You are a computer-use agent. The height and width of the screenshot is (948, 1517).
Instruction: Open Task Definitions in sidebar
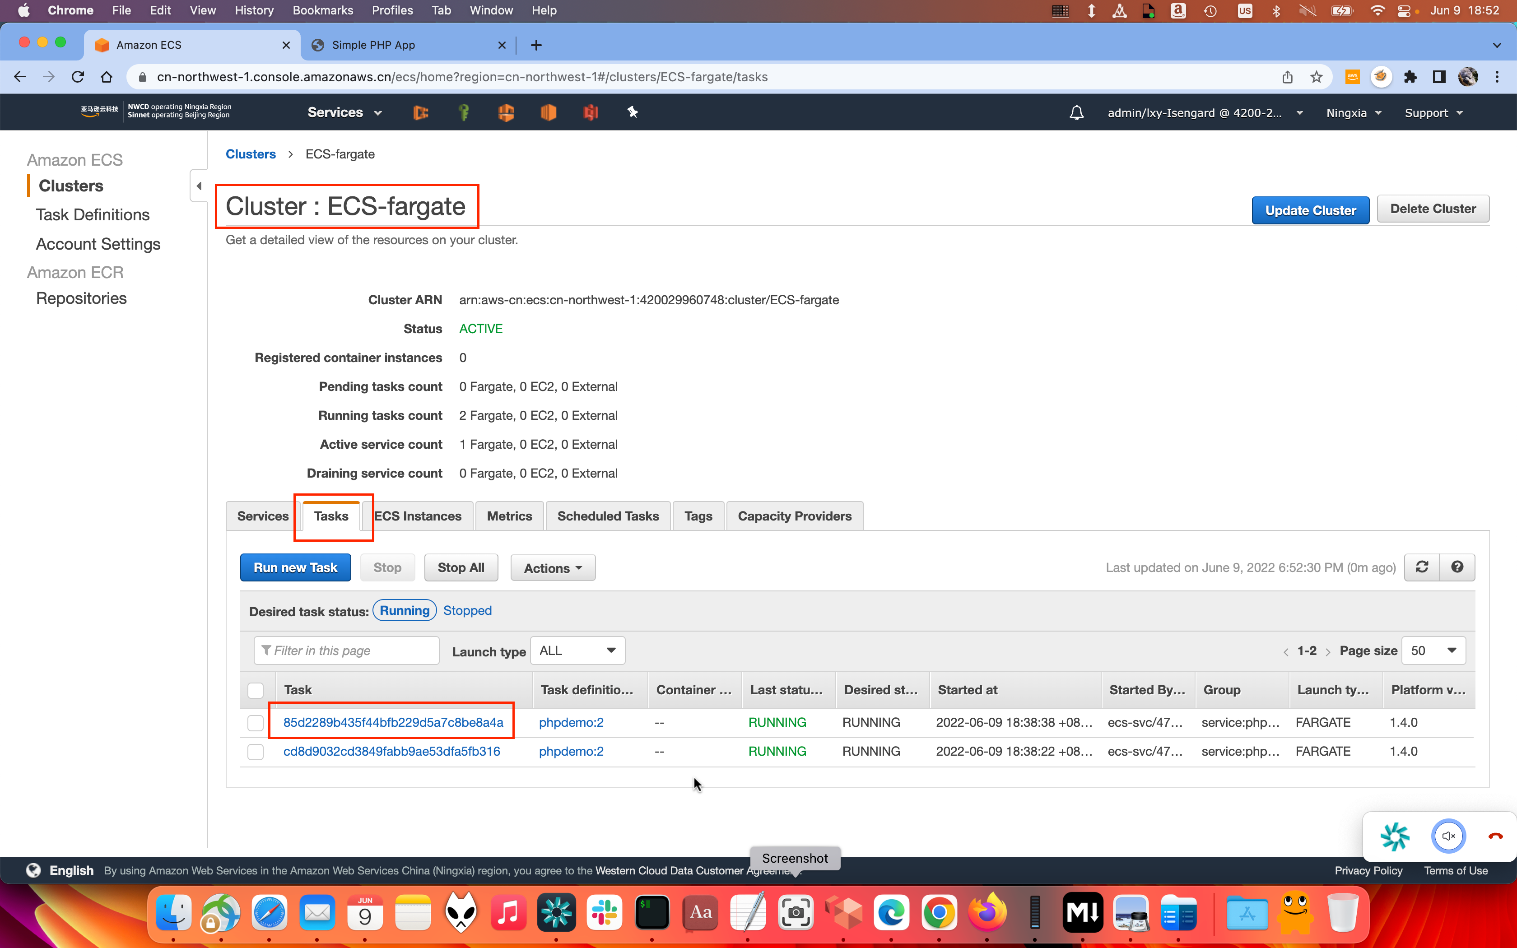click(x=93, y=215)
